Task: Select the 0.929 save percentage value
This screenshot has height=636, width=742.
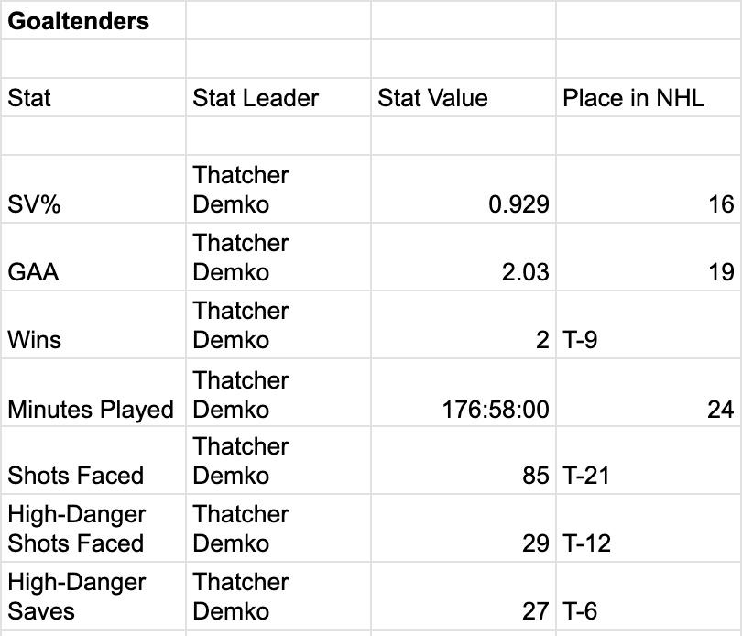Action: 518,204
